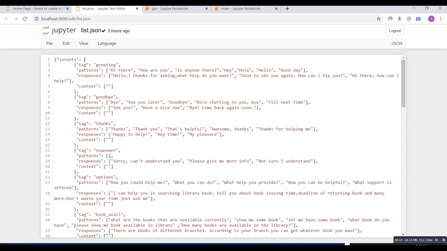The image size is (447, 251).
Task: View site information icon beside localhost URL
Action: 36,19
